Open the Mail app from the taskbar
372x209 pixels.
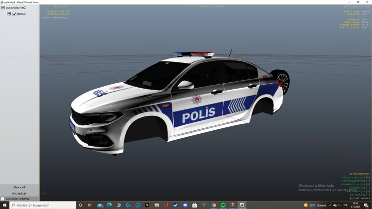(100, 205)
